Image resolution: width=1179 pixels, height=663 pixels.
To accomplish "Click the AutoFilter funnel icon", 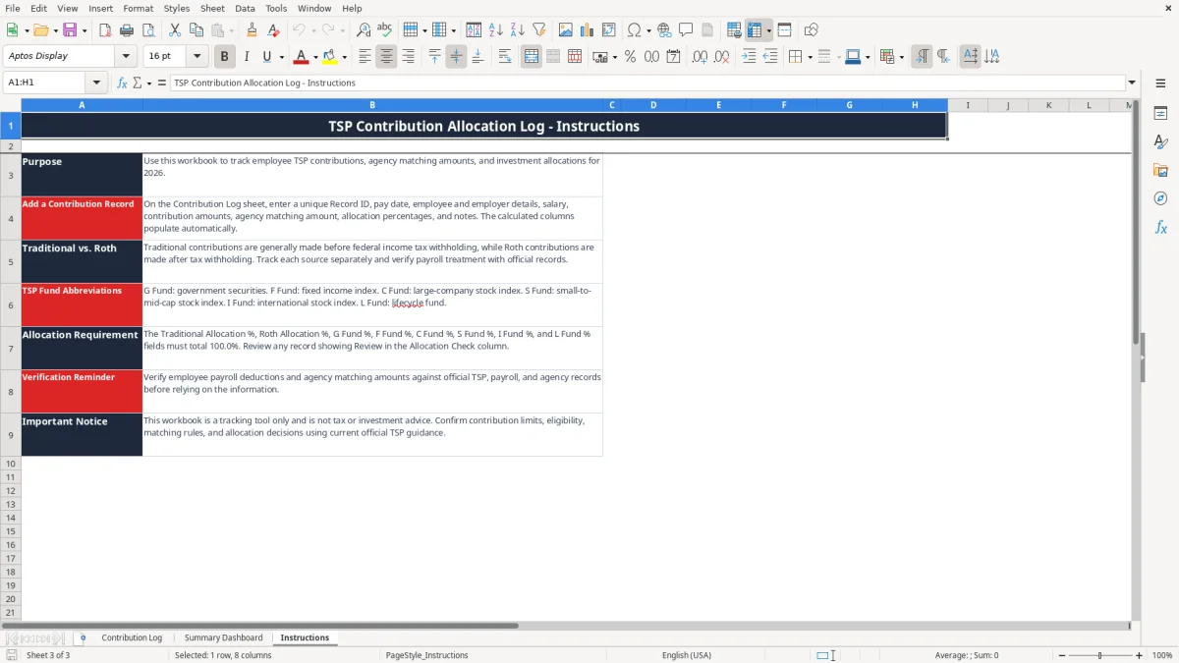I will (x=539, y=30).
